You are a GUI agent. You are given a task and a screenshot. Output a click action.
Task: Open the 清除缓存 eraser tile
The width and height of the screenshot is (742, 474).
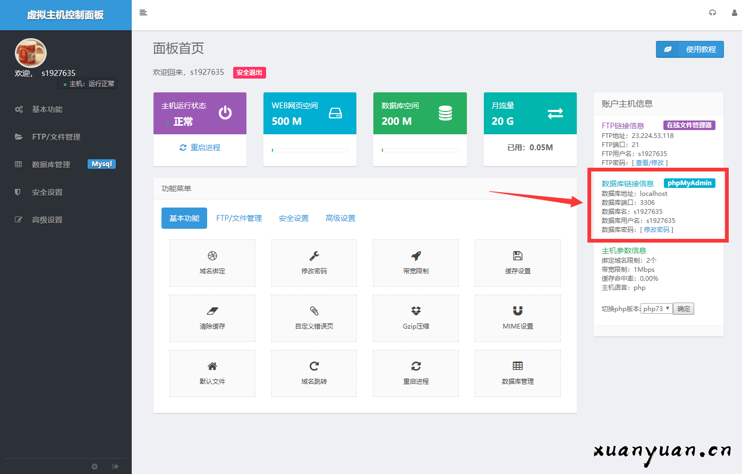[x=212, y=318]
